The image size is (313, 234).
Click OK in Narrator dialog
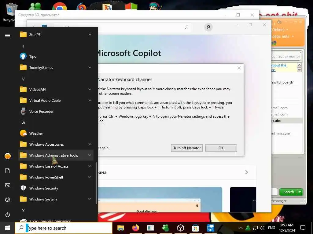221,148
